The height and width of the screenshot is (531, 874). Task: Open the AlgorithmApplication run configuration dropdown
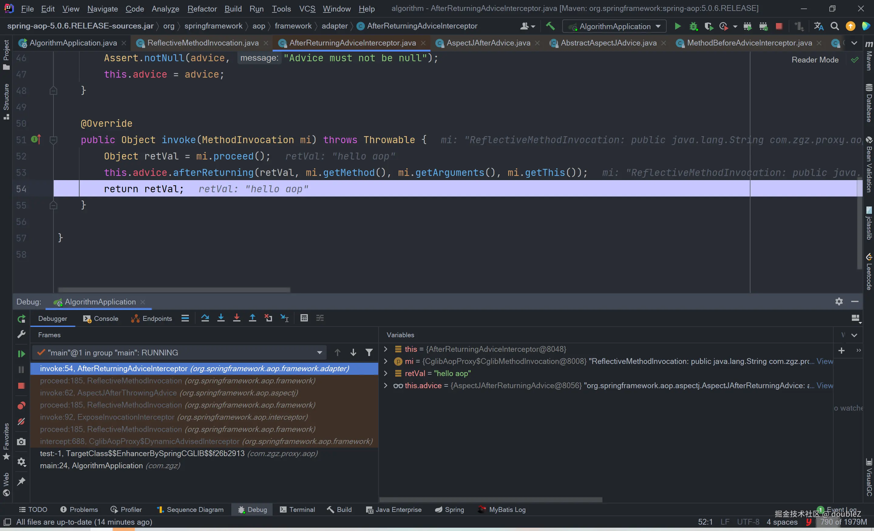coord(615,26)
